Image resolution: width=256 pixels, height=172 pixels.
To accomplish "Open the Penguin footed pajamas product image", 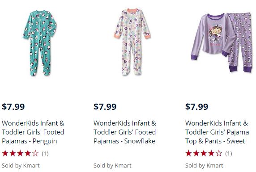I will click(x=40, y=43).
